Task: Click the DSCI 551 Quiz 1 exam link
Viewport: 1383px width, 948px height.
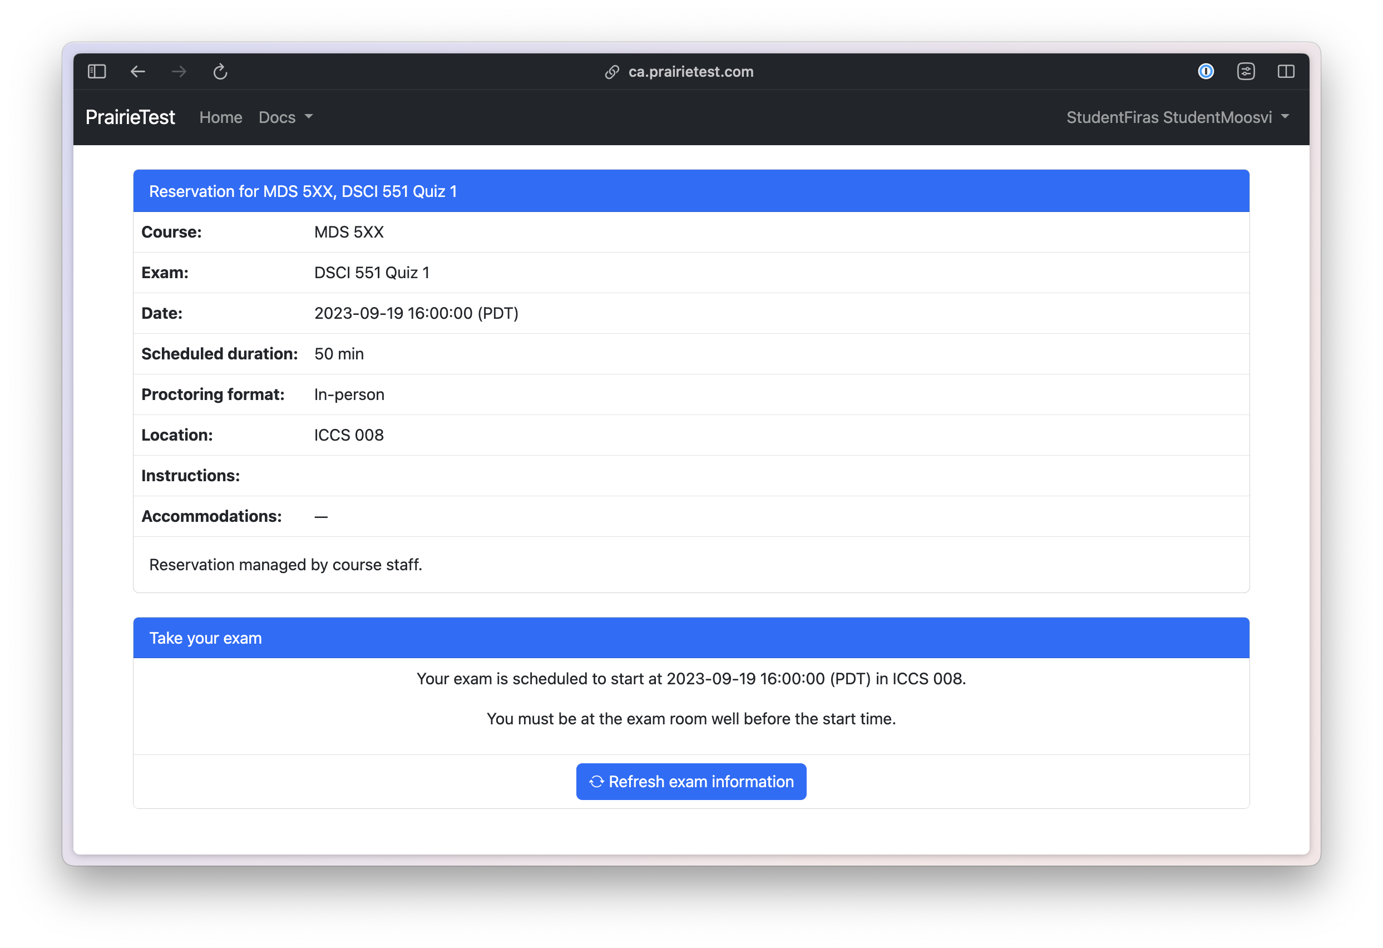Action: [x=373, y=272]
